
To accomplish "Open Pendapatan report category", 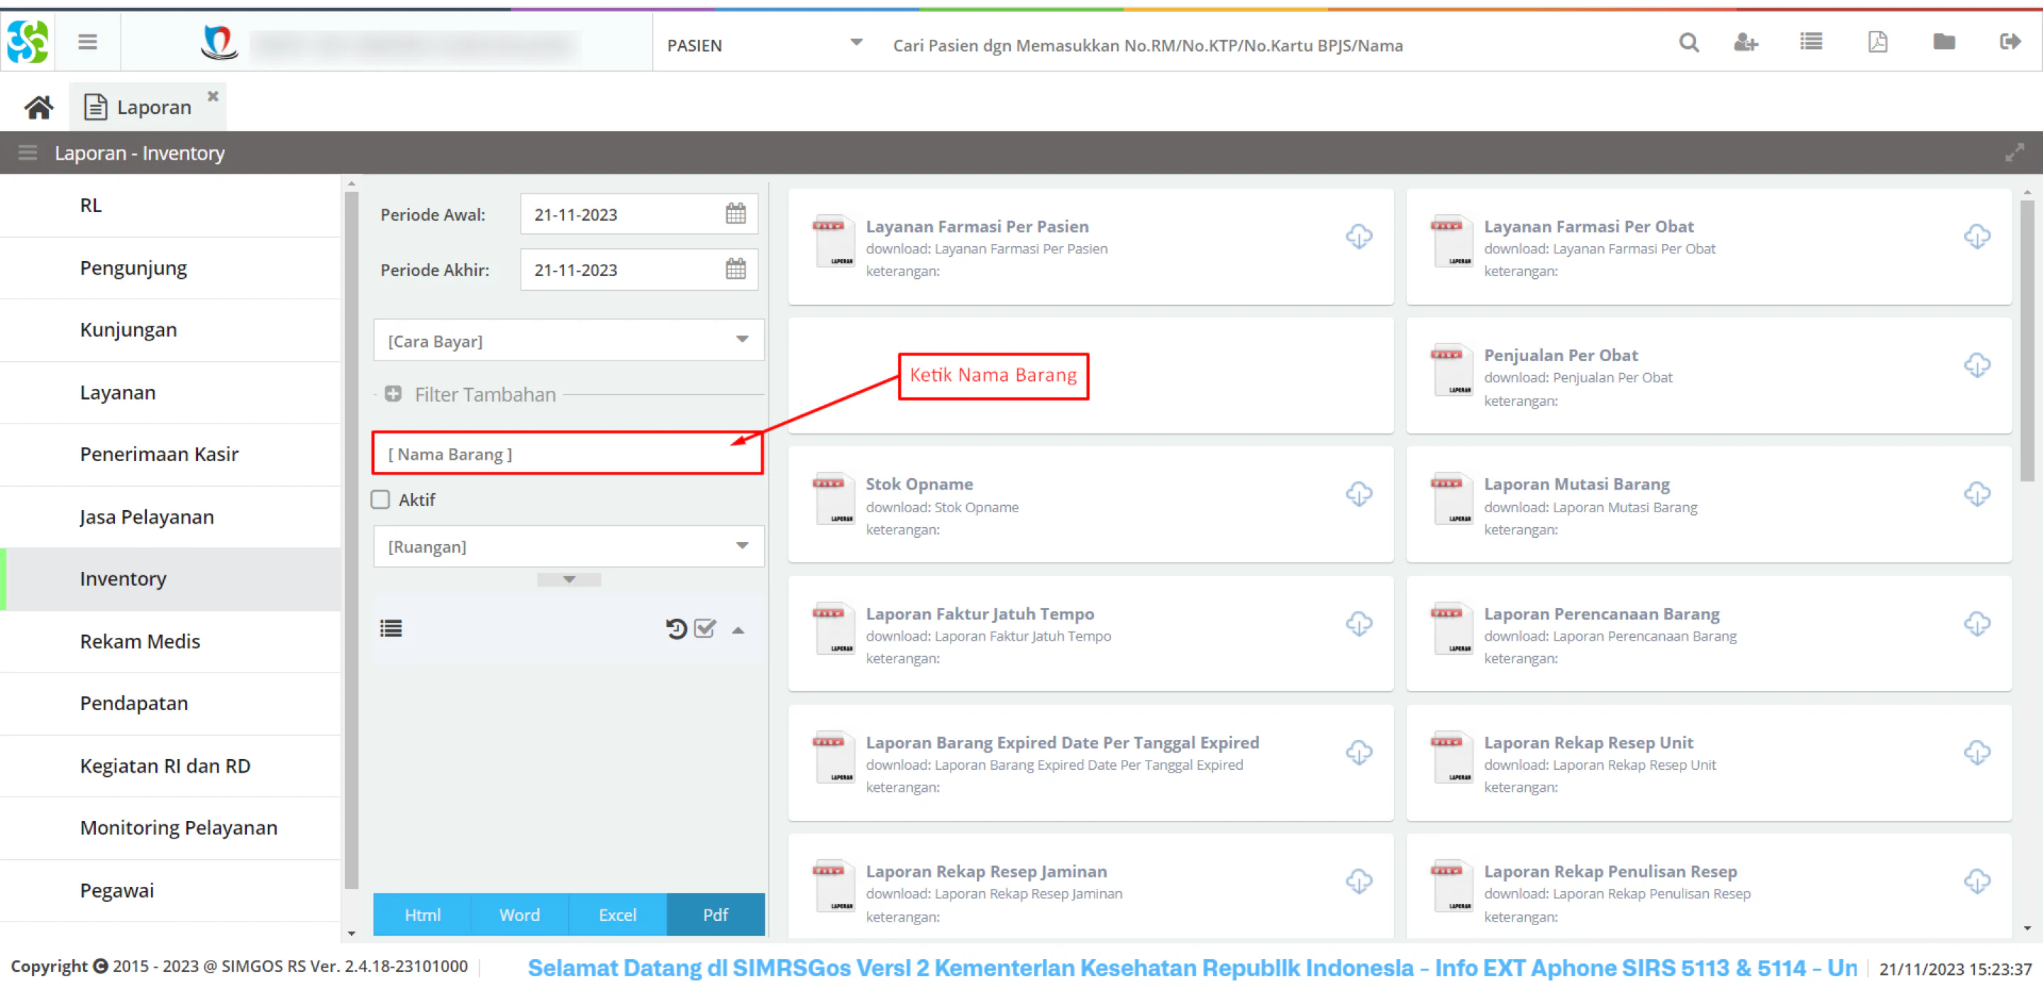I will point(170,704).
